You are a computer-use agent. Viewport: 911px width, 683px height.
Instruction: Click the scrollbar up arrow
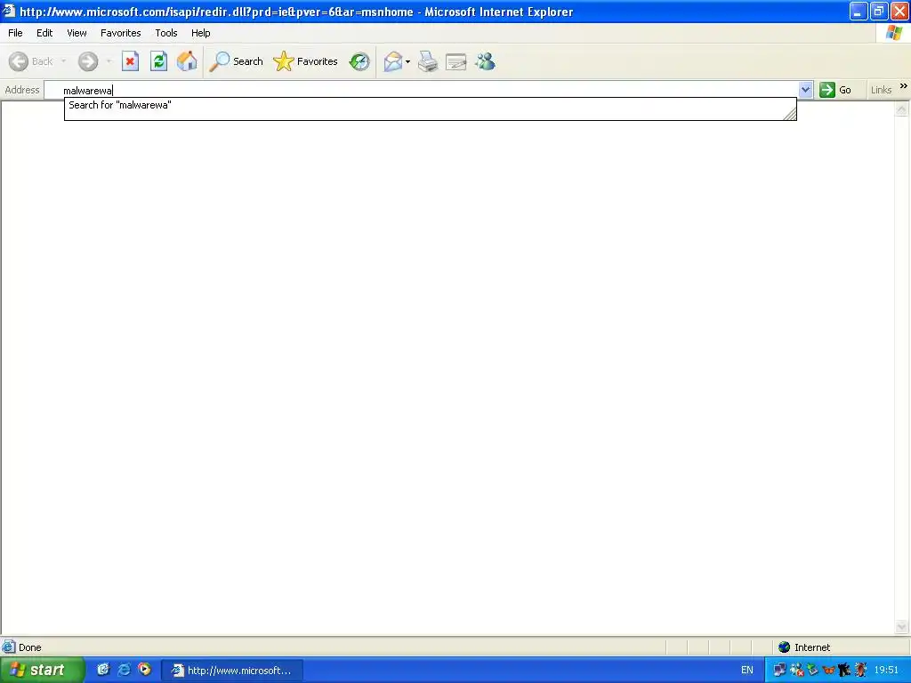(901, 108)
